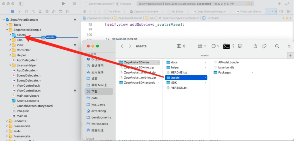Expand the LicenseHelper group
Viewport: 294px width, 141px height.
(x=10, y=65)
